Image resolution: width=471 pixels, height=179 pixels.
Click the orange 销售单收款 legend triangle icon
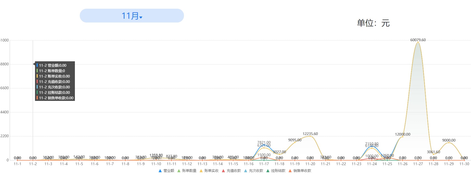tap(290, 171)
